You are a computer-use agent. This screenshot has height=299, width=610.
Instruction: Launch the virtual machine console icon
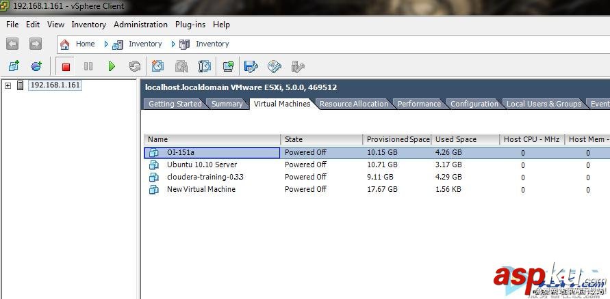[x=229, y=66]
